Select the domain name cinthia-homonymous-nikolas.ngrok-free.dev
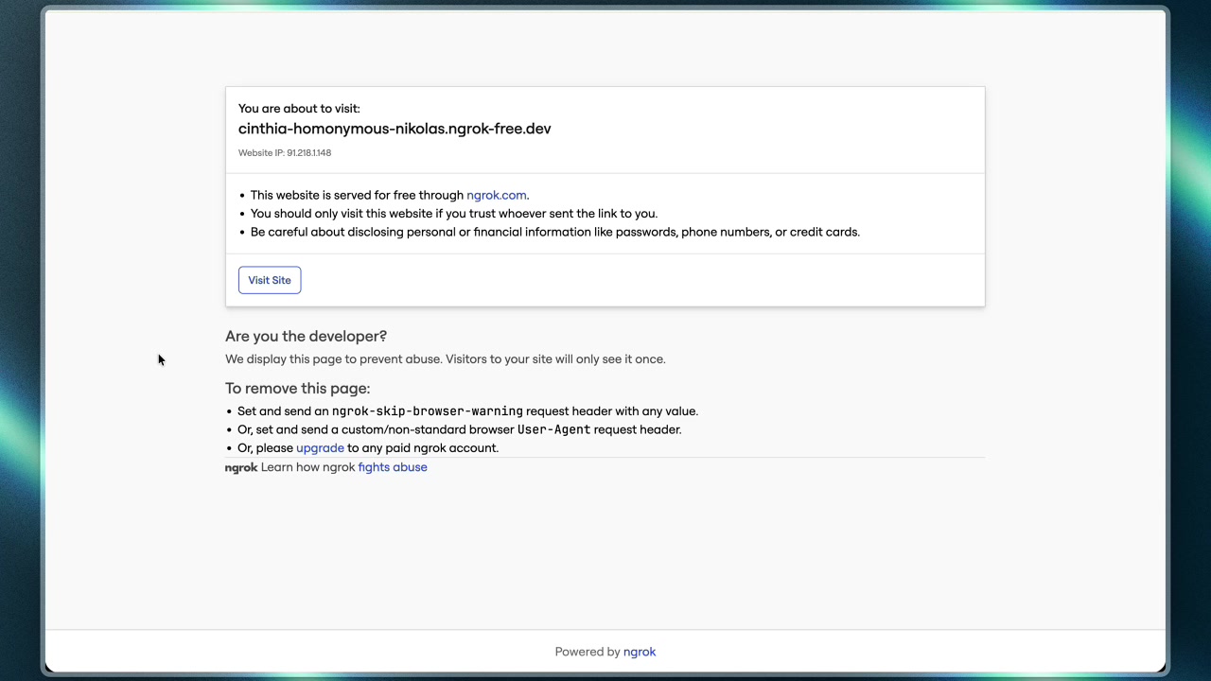The height and width of the screenshot is (681, 1211). tap(395, 129)
